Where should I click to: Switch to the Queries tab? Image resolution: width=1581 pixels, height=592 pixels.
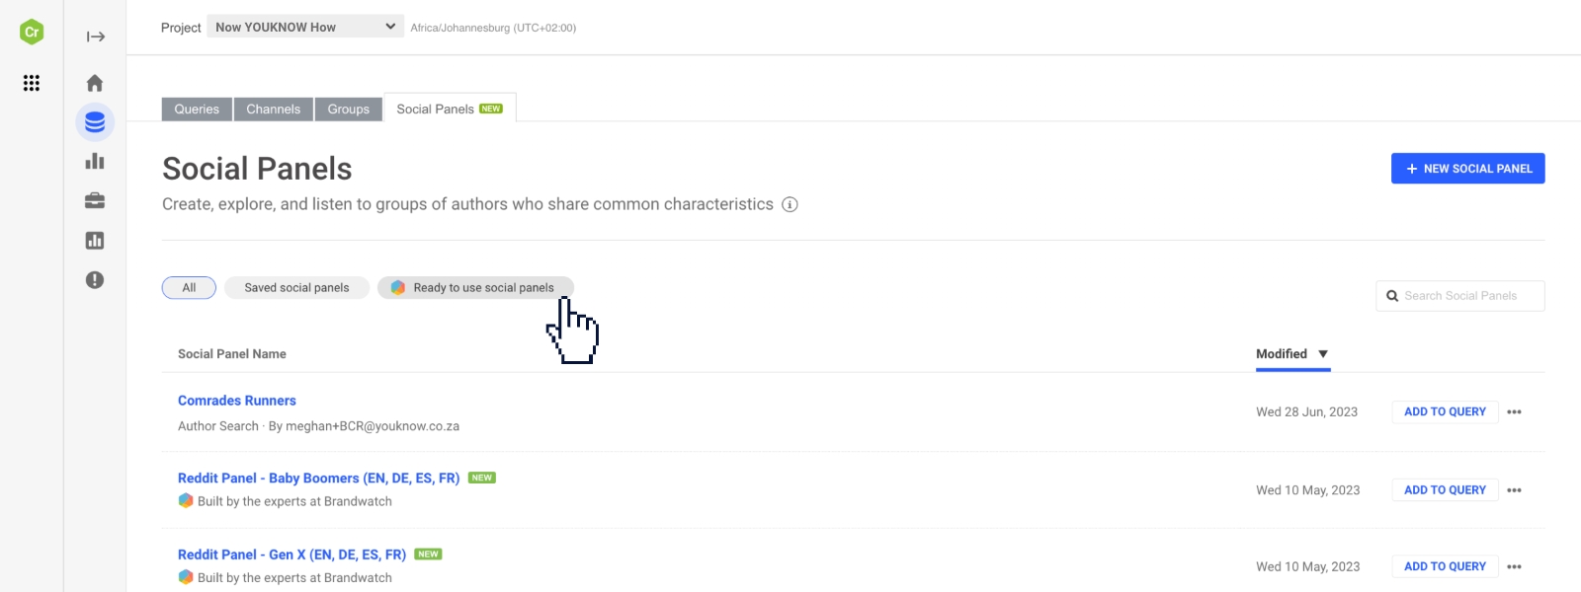click(x=196, y=109)
